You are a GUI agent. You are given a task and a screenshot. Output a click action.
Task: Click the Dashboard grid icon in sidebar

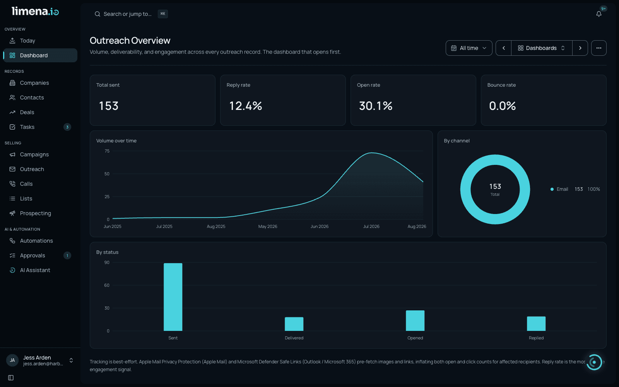click(x=12, y=55)
